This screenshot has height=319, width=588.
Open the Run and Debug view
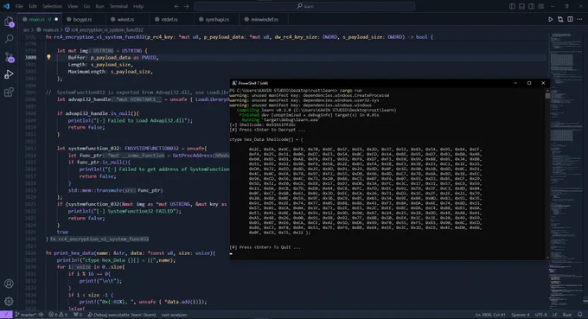pyautogui.click(x=9, y=74)
